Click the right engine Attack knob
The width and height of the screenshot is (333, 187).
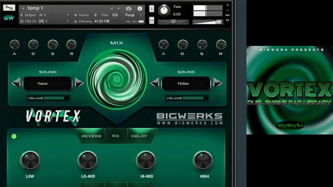164,44
